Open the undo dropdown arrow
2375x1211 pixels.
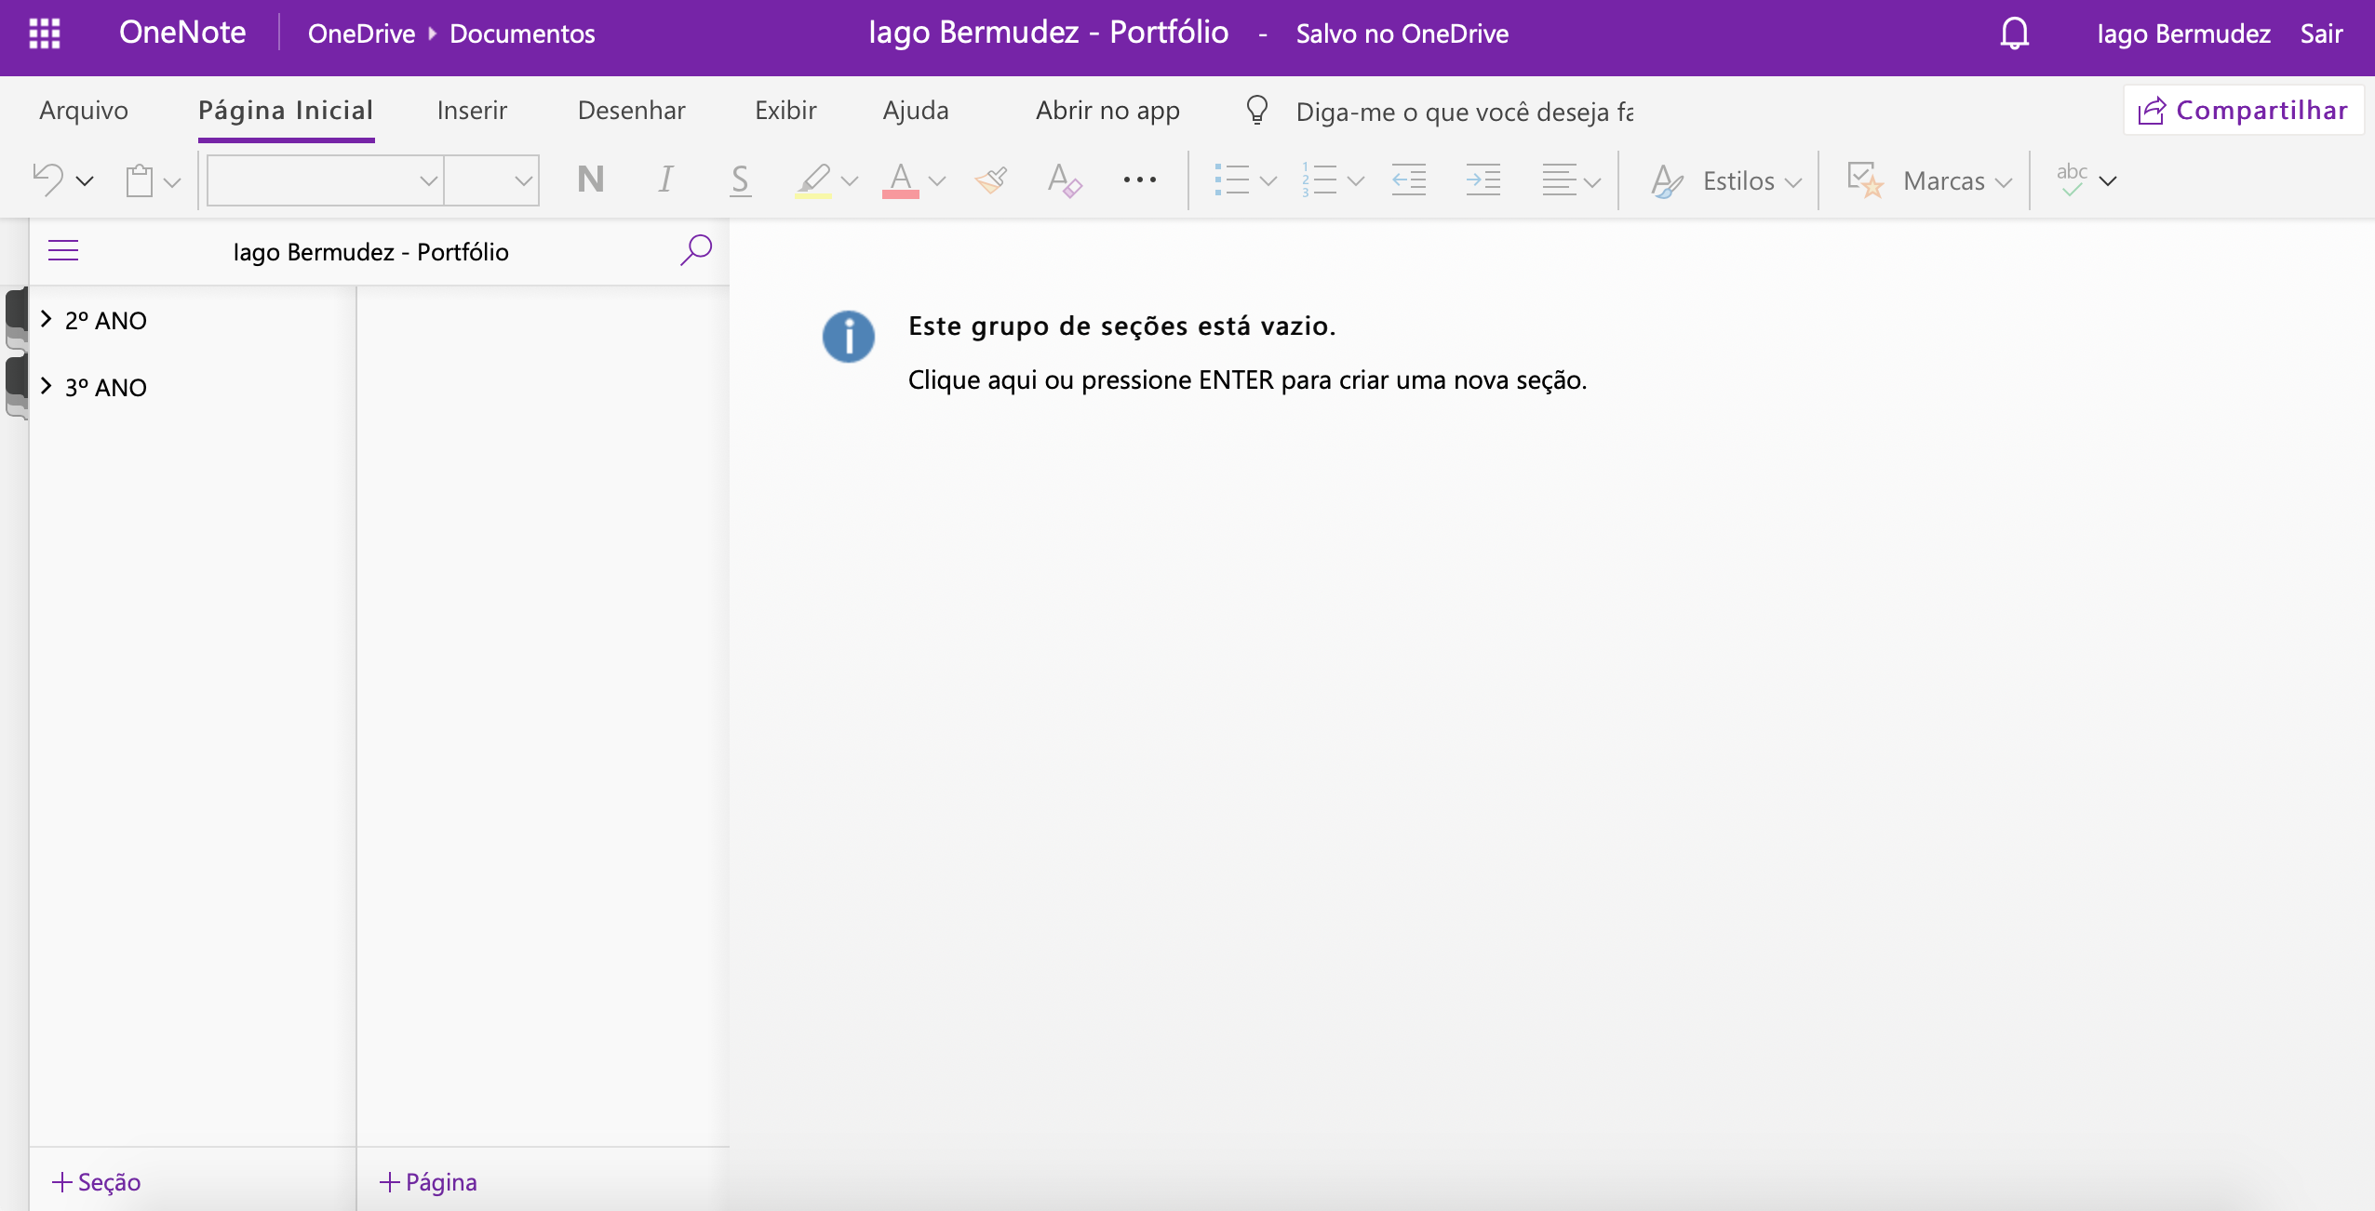pyautogui.click(x=85, y=180)
